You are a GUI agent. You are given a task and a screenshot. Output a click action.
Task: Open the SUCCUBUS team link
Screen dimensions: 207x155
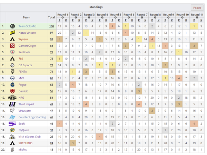click(x=25, y=143)
